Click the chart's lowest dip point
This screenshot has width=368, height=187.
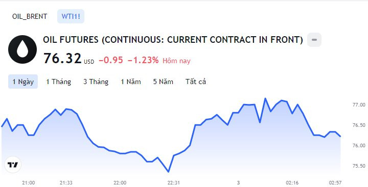click(168, 172)
